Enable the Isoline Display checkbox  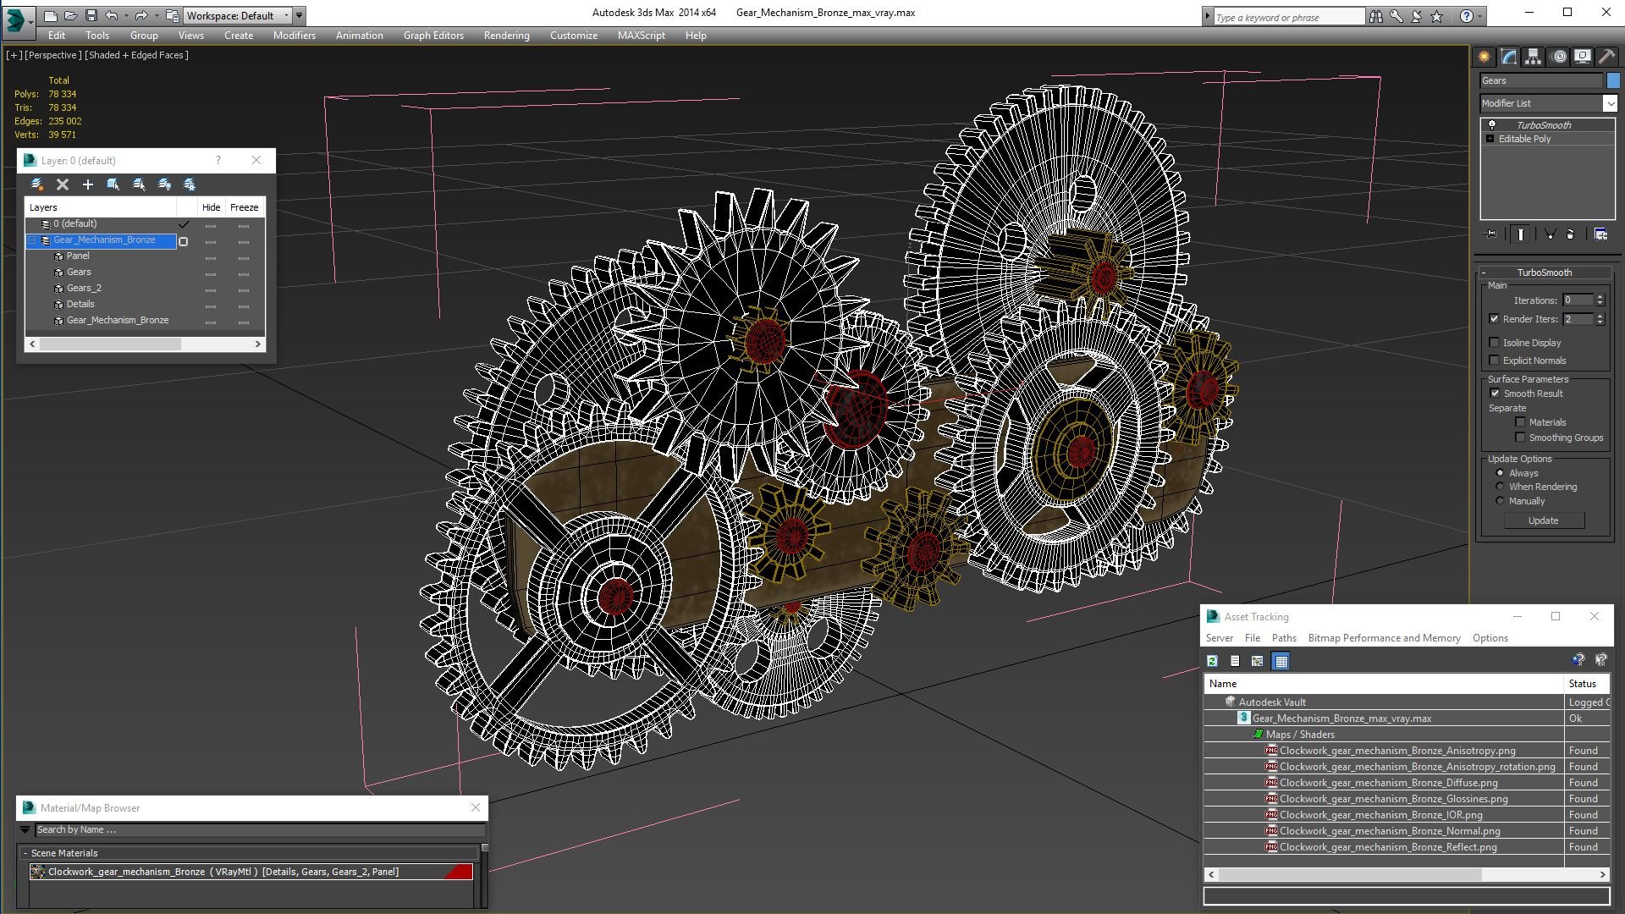[1496, 343]
